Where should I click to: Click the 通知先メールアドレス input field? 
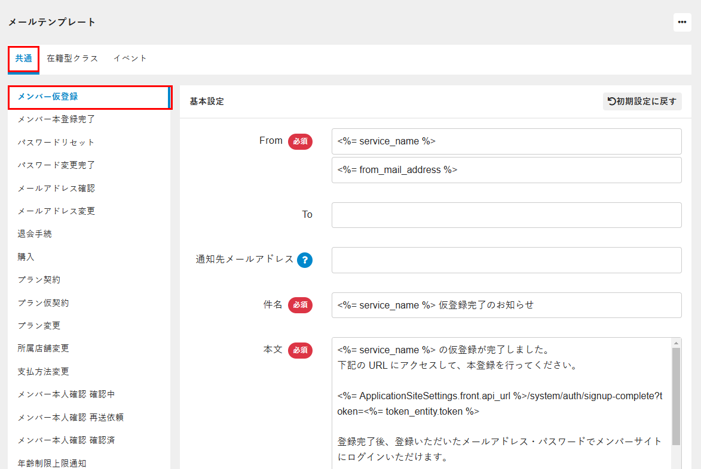pos(506,260)
